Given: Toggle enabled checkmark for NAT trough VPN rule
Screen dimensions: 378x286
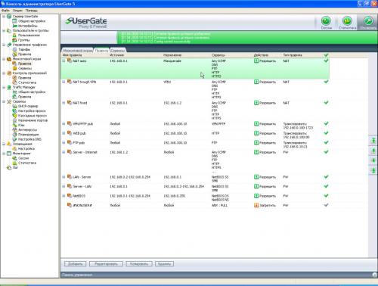Looking at the screenshot, I should click(x=326, y=82).
